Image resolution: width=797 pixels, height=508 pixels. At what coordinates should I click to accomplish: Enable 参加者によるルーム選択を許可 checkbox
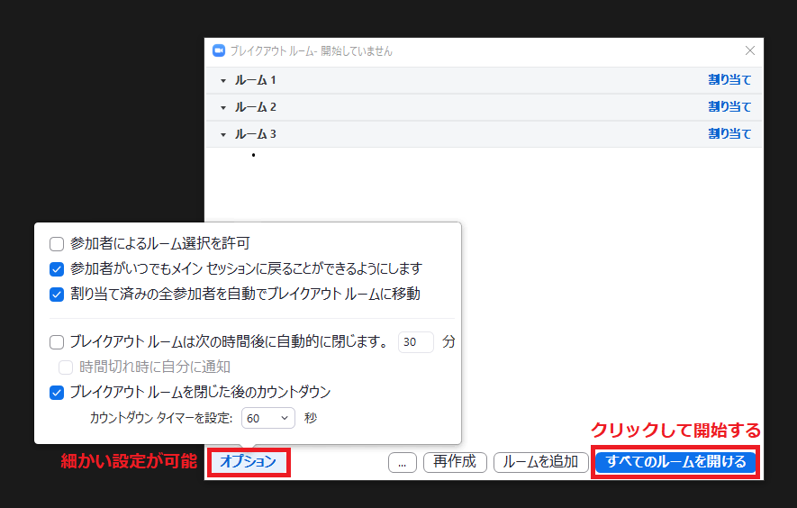57,244
